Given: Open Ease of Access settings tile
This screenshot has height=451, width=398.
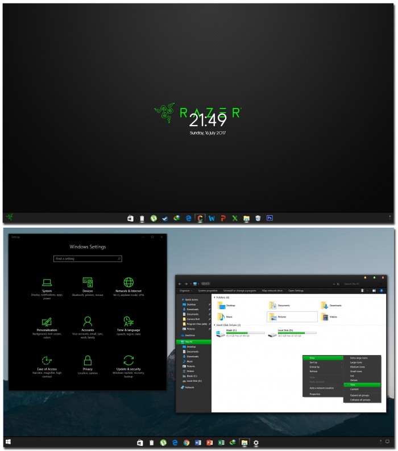Looking at the screenshot, I should (47, 367).
